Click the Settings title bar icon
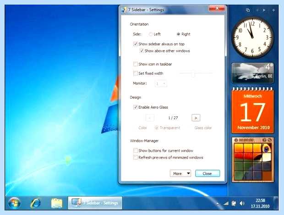Viewport: 284px width, 215px height. (x=124, y=10)
